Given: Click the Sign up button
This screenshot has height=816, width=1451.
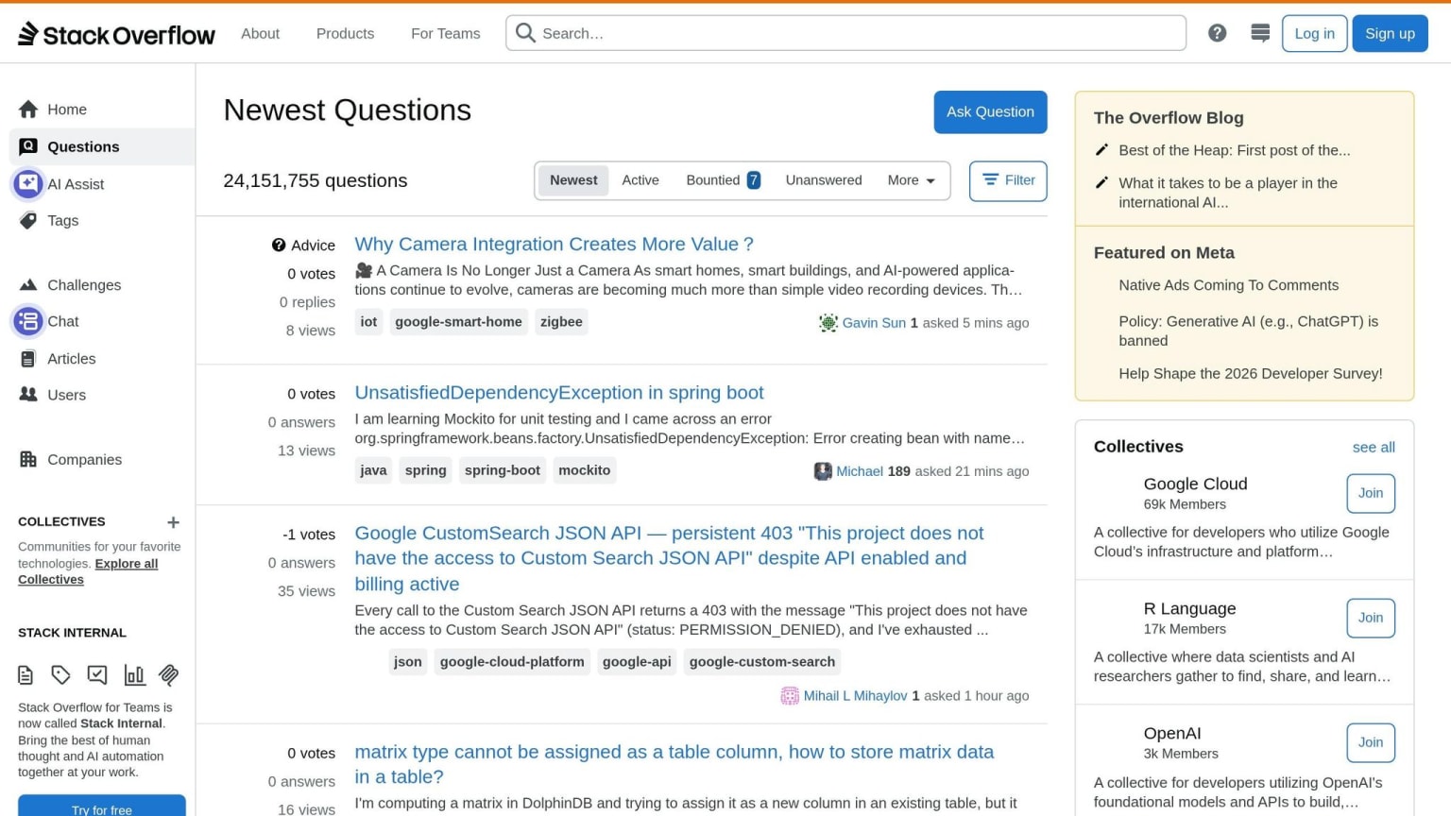Looking at the screenshot, I should 1390,33.
